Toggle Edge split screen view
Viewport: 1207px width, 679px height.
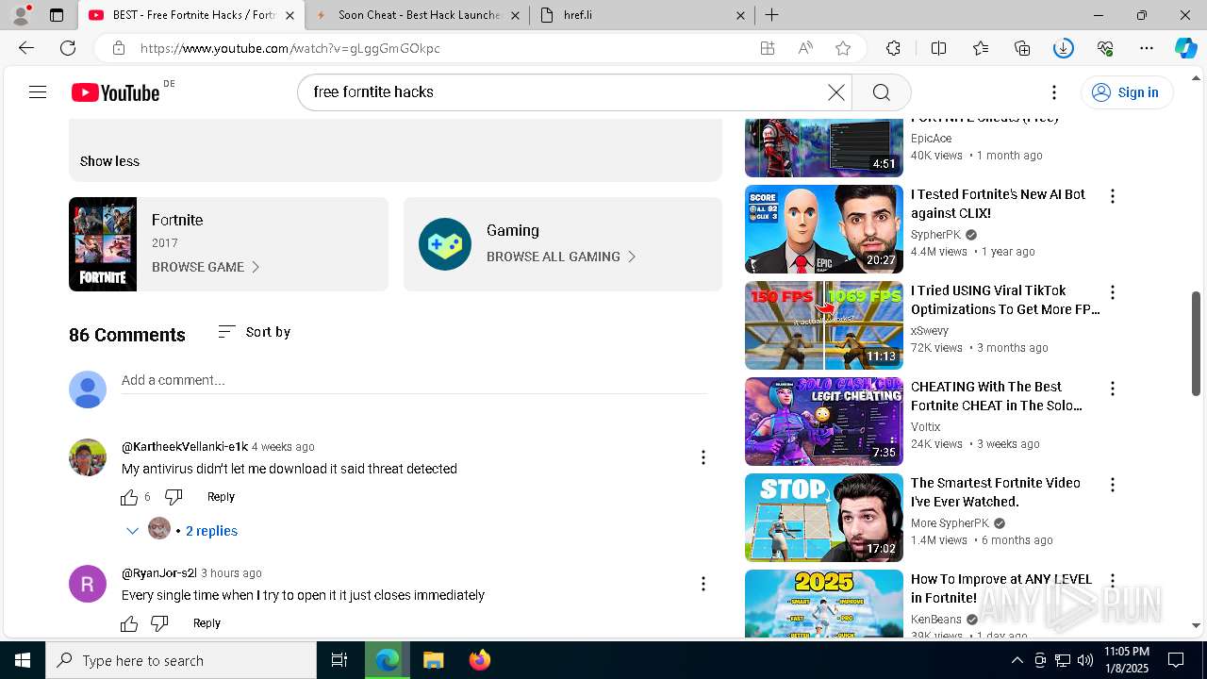[x=938, y=48]
